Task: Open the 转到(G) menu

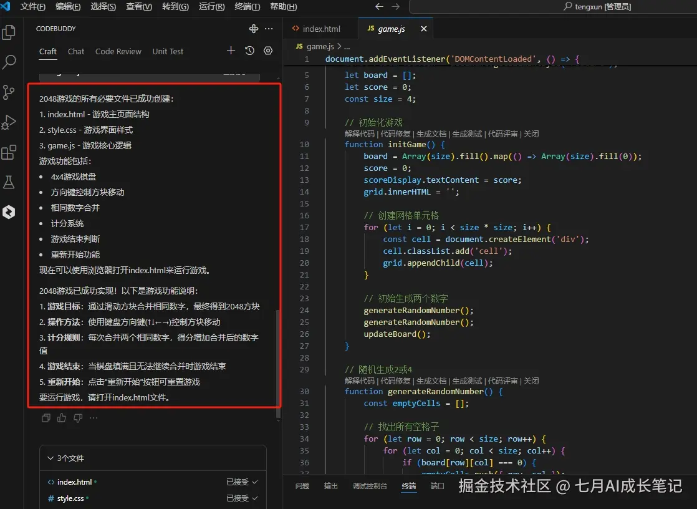Action: pyautogui.click(x=175, y=6)
